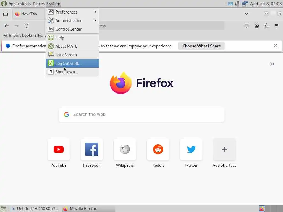Viewport: 283px width, 212px height.
Task: Open the Extensions puzzle icon
Action: (266, 26)
